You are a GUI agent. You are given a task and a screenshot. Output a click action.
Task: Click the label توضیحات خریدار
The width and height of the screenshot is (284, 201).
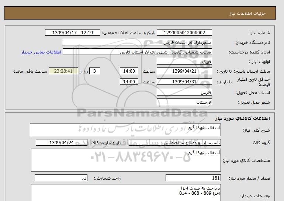pos(255,196)
